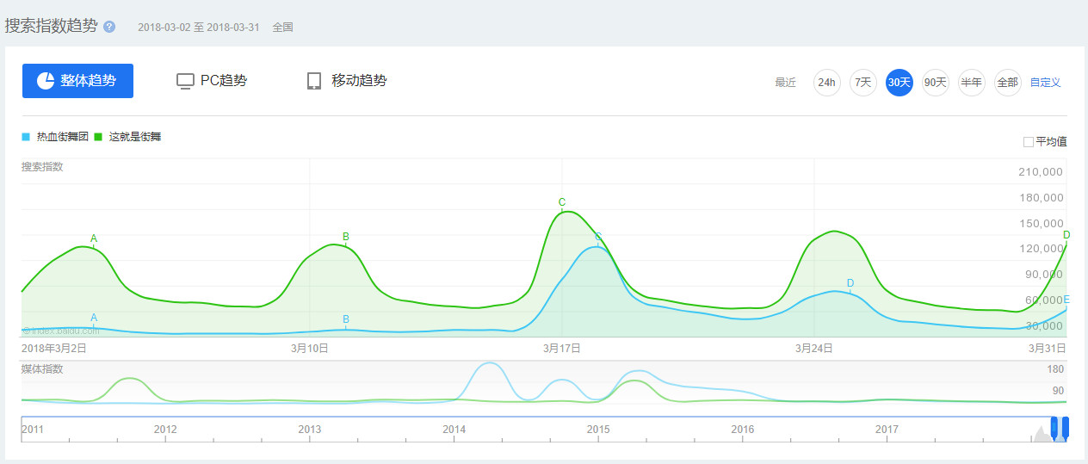Click the 3月10日 date label
Image resolution: width=1088 pixels, height=464 pixels.
309,349
